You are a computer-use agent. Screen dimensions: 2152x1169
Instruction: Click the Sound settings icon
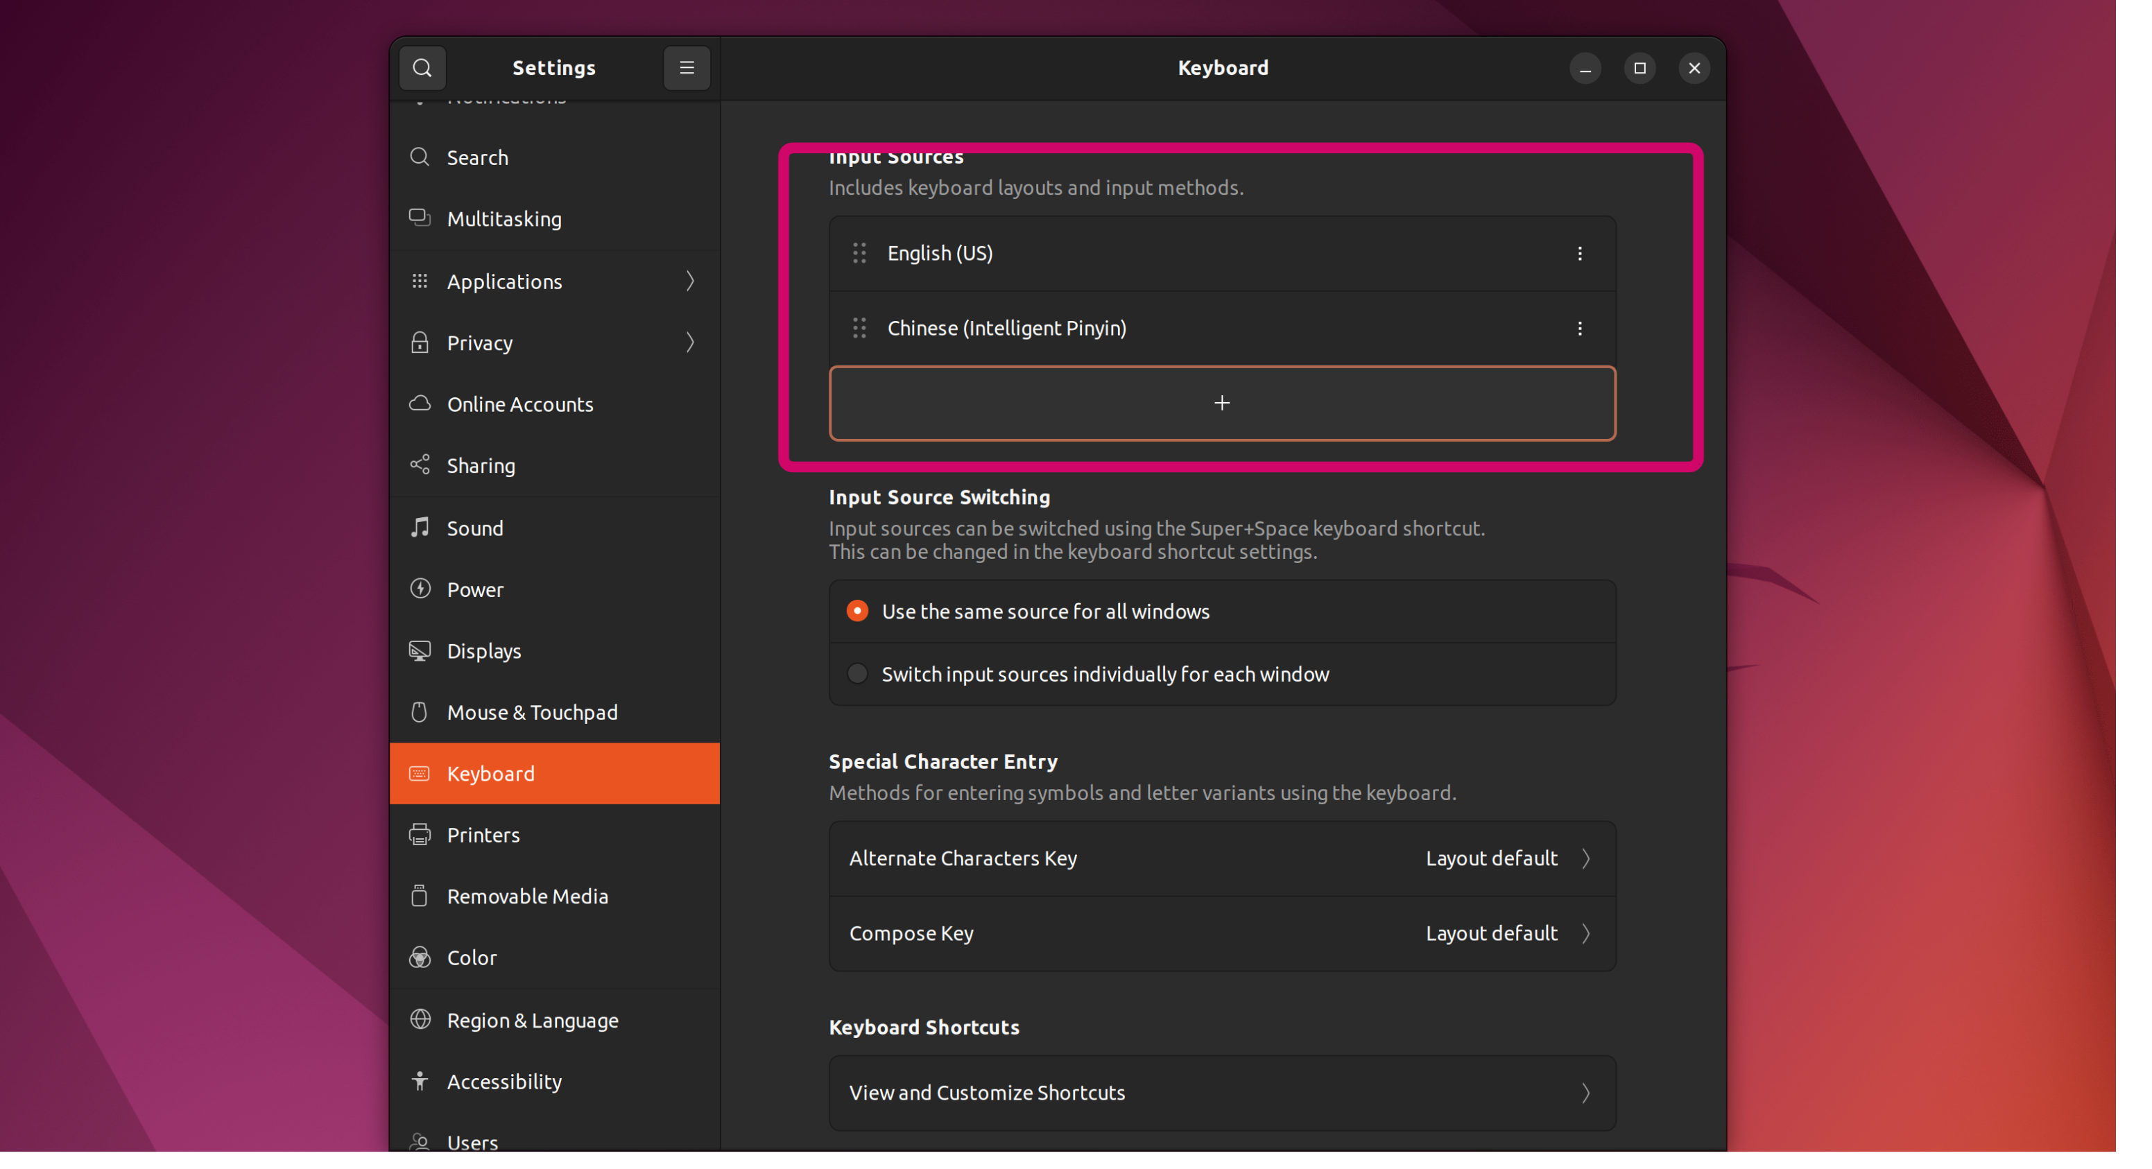418,527
